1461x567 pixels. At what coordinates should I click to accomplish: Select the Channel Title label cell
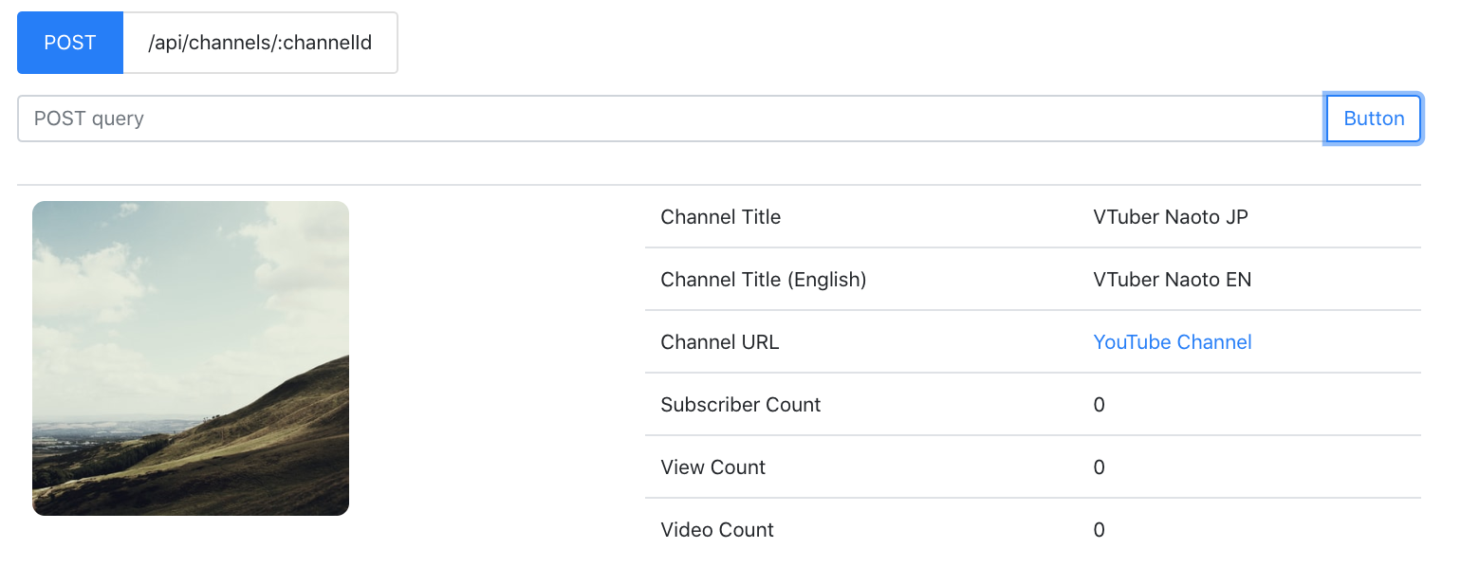tap(720, 217)
